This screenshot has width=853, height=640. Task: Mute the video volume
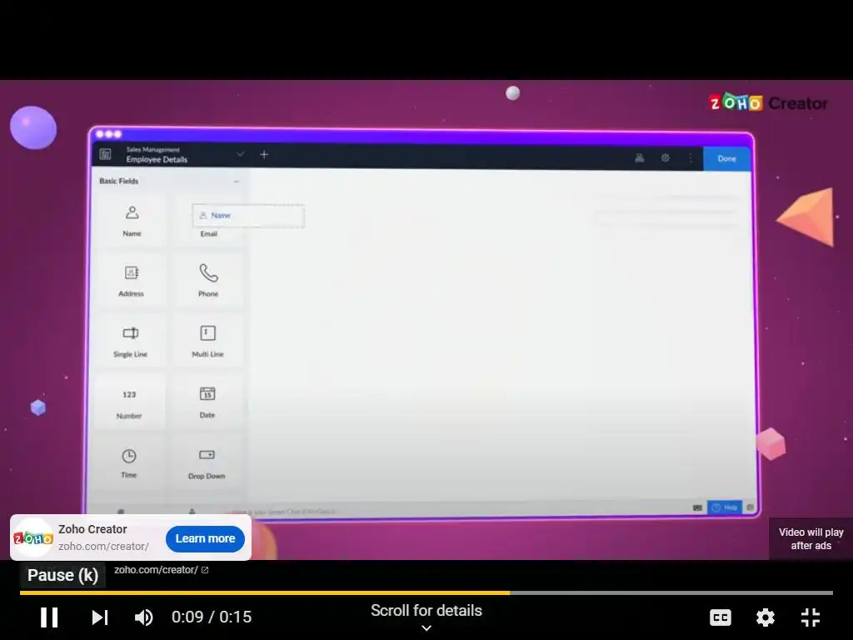pyautogui.click(x=144, y=617)
